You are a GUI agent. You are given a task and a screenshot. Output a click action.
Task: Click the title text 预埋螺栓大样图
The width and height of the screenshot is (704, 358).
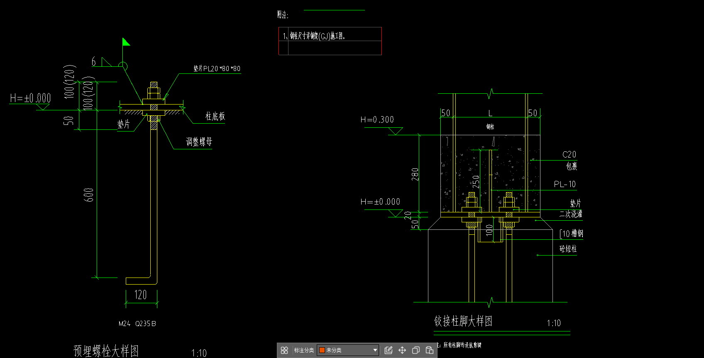point(106,351)
